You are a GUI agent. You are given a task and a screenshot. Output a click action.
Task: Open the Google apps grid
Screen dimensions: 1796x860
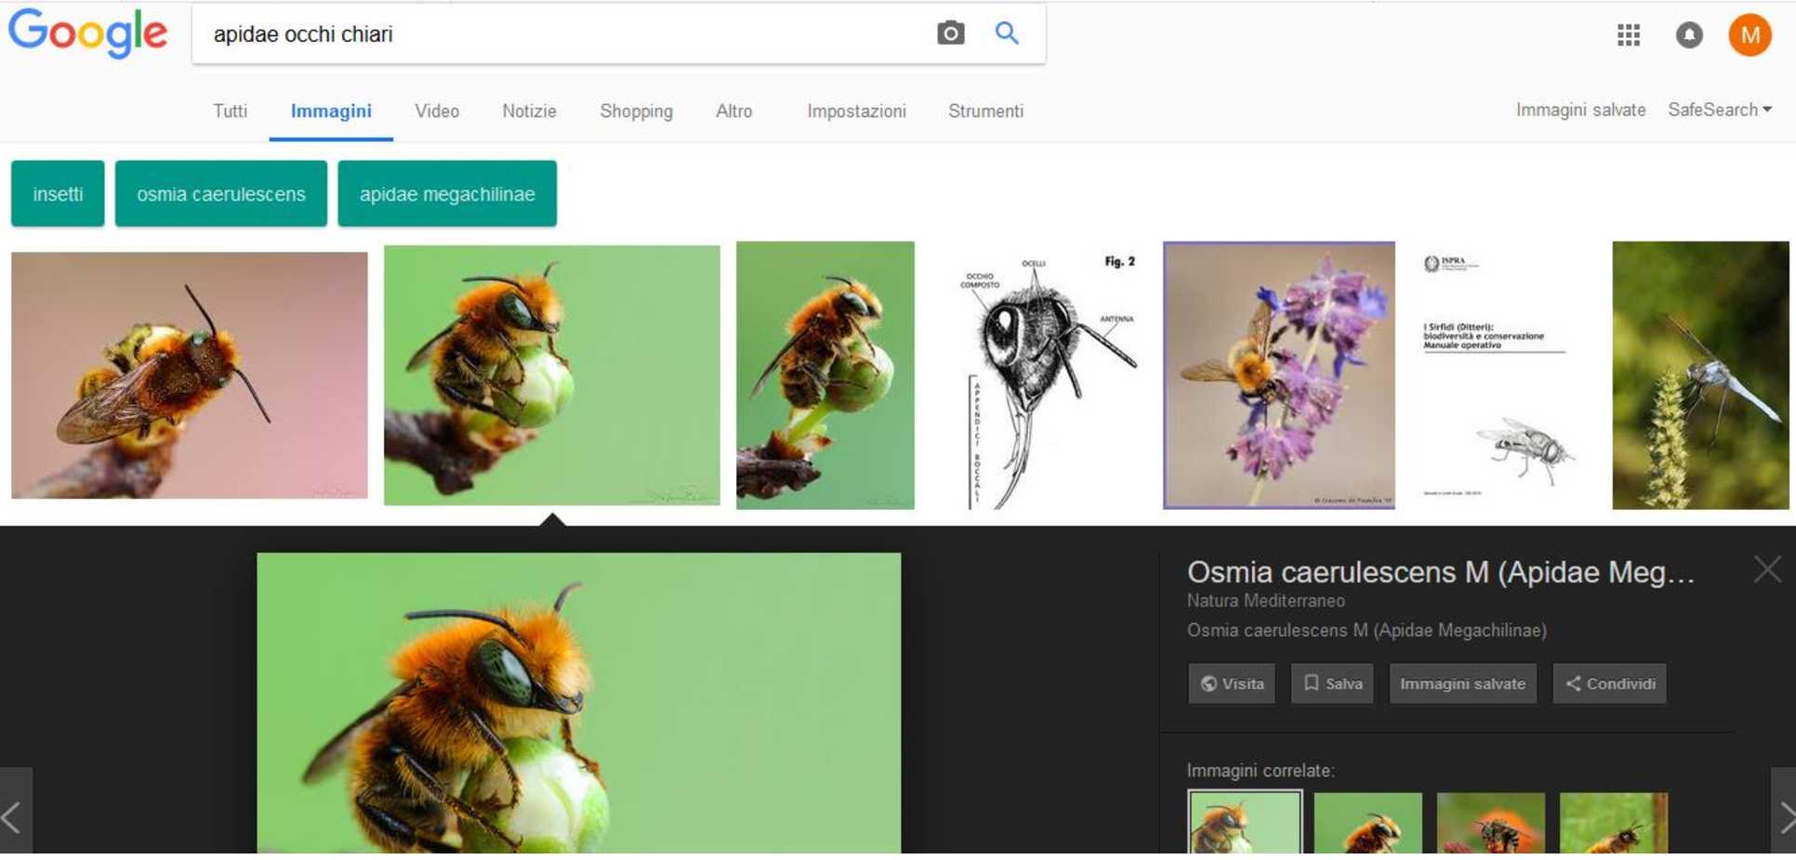(1628, 35)
